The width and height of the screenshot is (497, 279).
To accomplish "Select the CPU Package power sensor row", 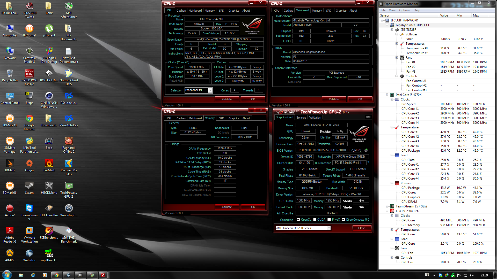I will click(411, 188).
